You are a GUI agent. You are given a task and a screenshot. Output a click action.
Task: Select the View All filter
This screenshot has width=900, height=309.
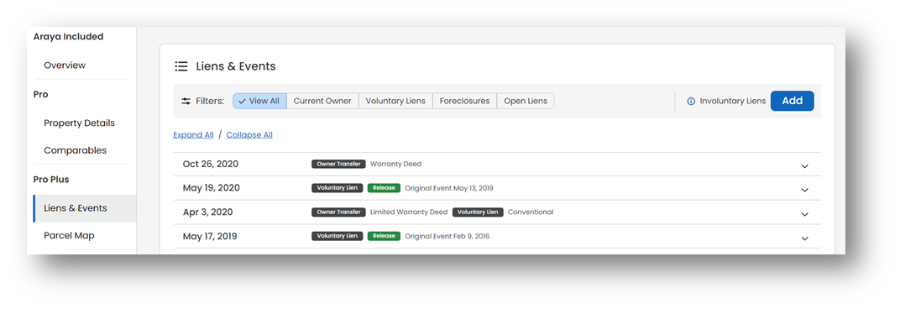tap(259, 101)
